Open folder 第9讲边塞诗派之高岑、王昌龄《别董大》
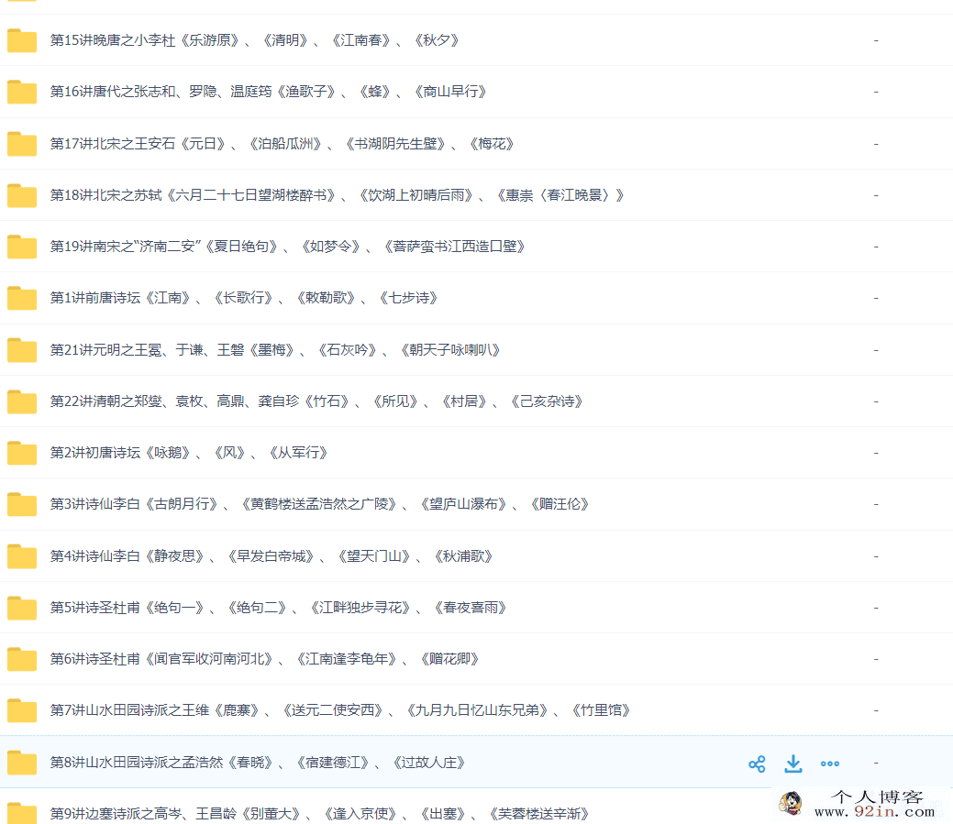This screenshot has height=824, width=953. tap(320, 814)
